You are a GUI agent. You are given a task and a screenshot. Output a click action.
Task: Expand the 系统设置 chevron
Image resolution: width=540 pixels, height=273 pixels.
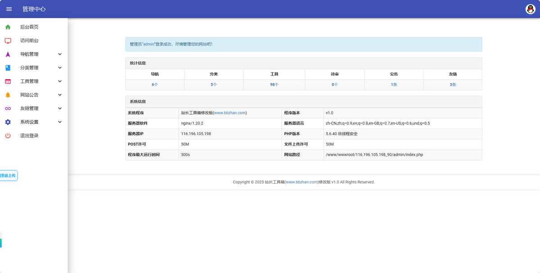pyautogui.click(x=60, y=122)
